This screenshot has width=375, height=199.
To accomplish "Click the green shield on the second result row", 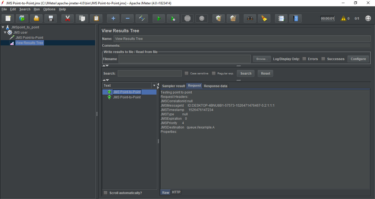I will coord(109,97).
